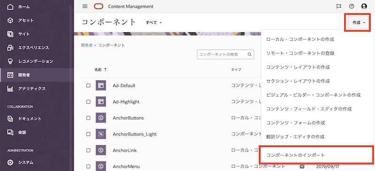Toggle the hamburger navigation menu
Image resolution: width=375 pixels, height=171 pixels.
(x=85, y=7)
